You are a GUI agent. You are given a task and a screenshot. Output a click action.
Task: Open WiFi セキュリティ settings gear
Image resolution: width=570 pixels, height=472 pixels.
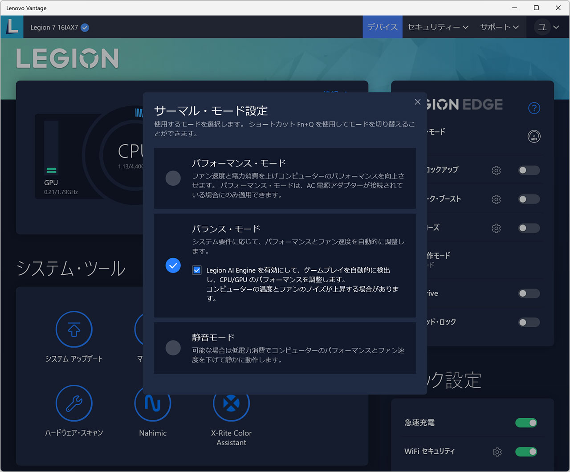[x=497, y=452]
